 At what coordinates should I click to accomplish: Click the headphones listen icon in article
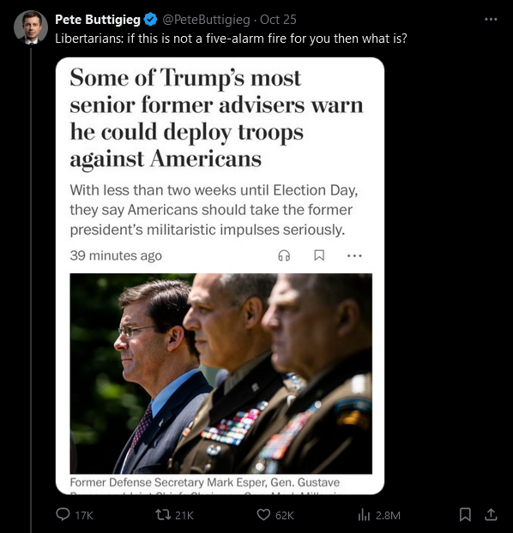(x=284, y=255)
